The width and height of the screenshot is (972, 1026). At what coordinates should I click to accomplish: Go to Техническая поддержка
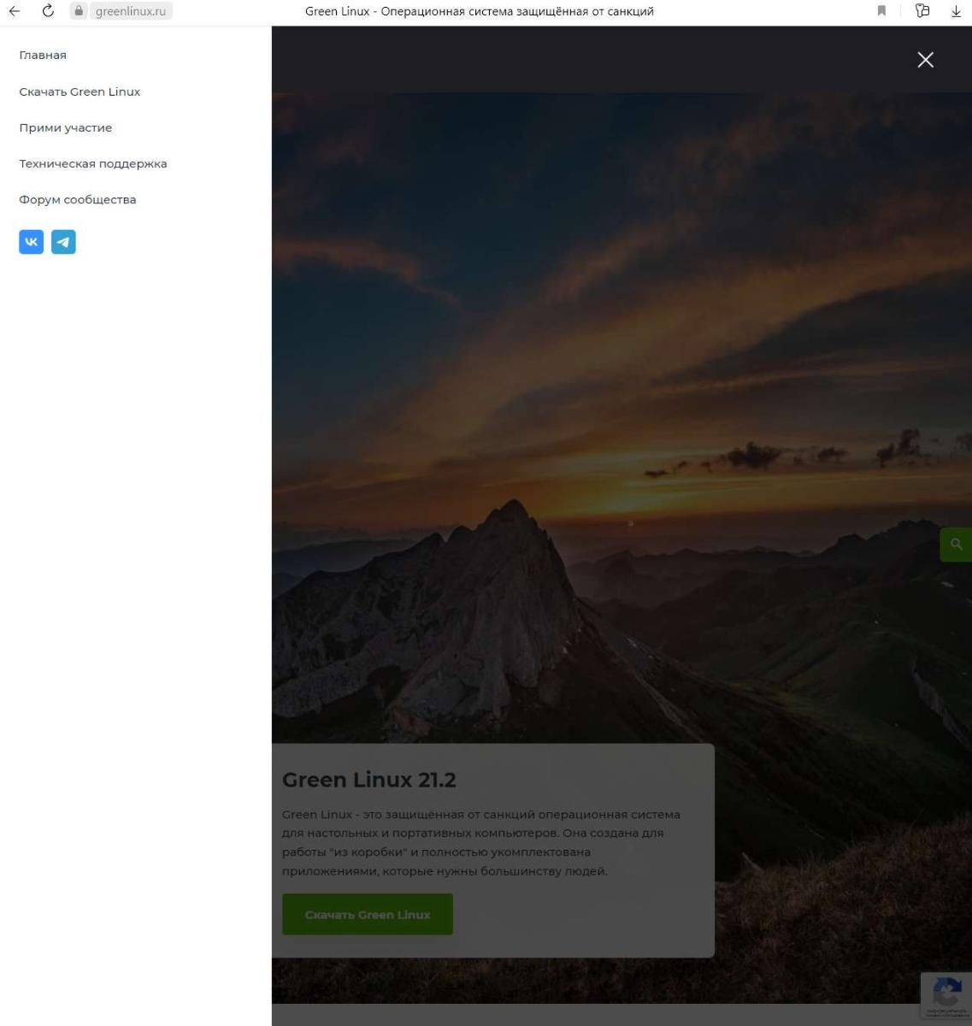coord(93,163)
